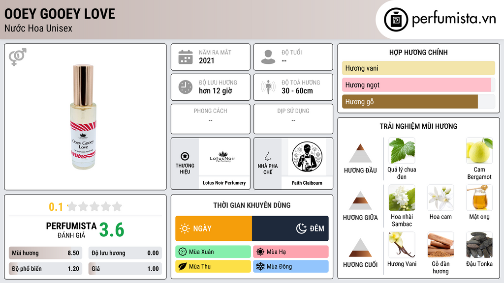
Task: Click the Lotus Noir Perfumery brand logo
Action: (x=223, y=157)
